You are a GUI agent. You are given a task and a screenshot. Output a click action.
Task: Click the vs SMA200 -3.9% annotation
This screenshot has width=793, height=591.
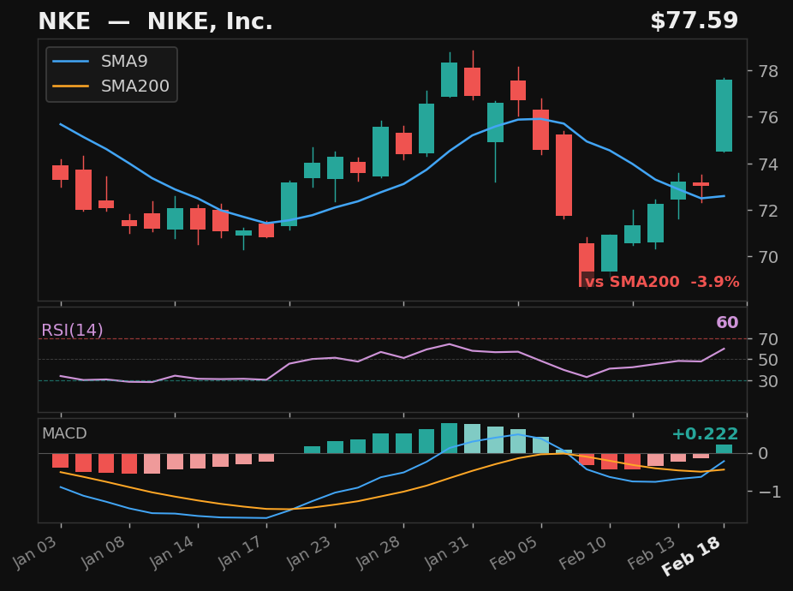point(662,282)
